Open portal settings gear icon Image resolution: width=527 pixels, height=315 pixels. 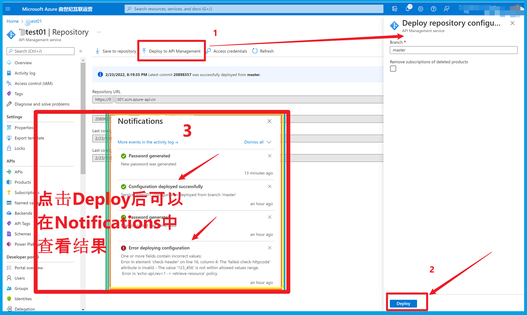tap(421, 9)
